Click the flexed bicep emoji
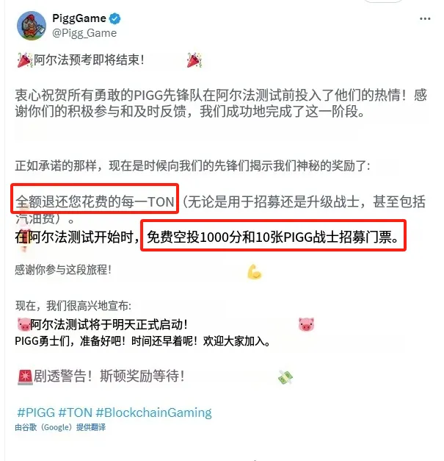The width and height of the screenshot is (444, 461). pos(254,271)
